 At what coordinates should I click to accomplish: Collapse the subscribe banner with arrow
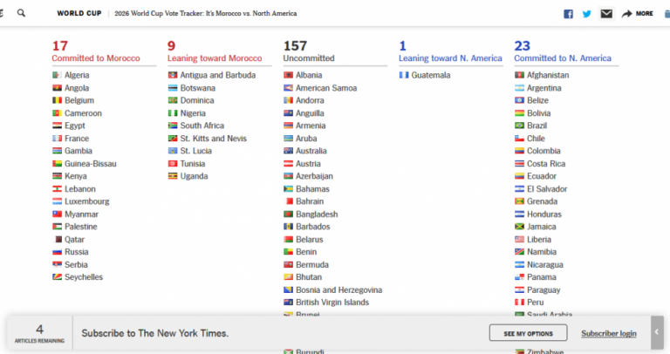click(657, 332)
